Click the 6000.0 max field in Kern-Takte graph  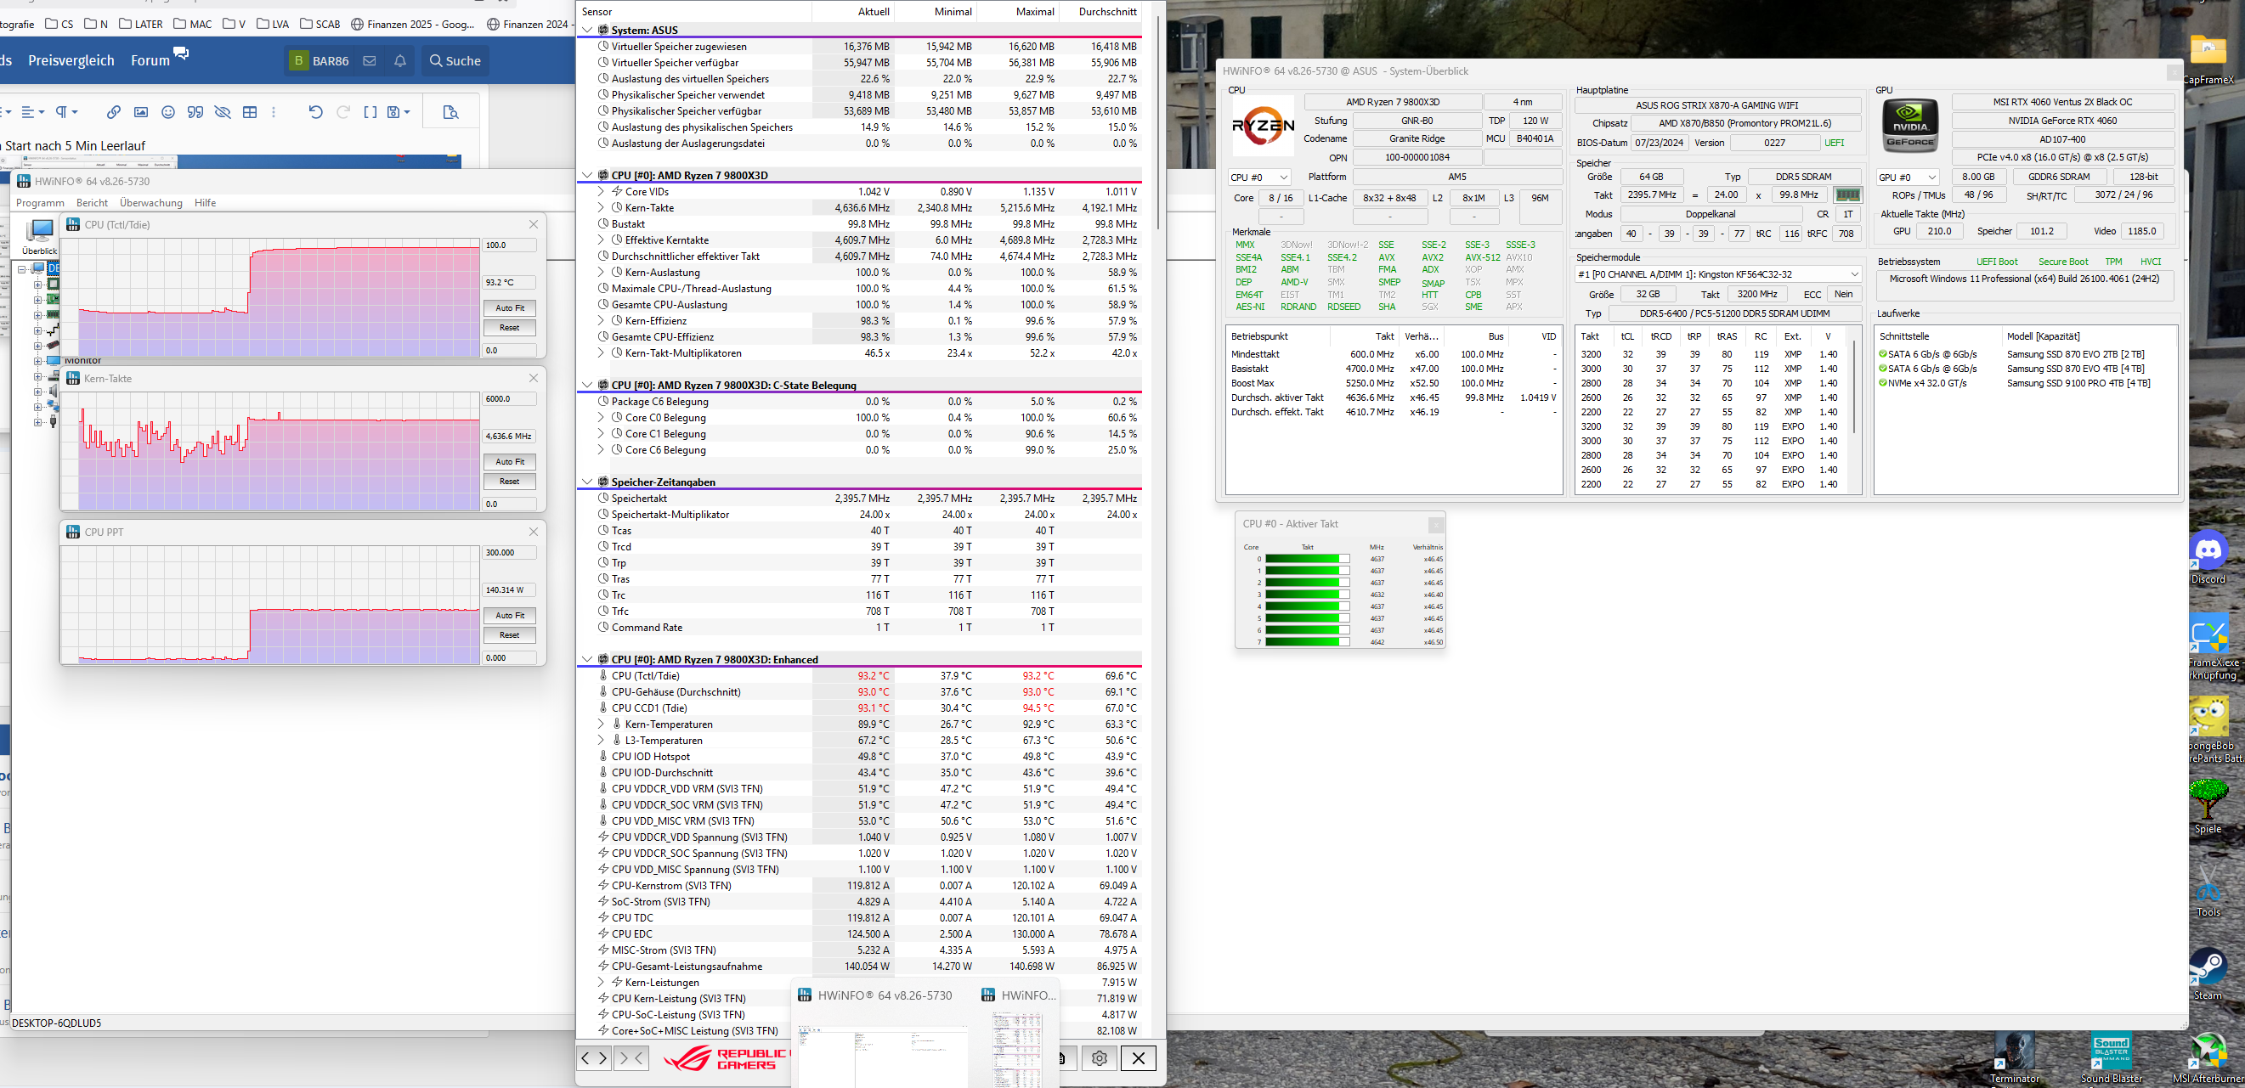click(509, 399)
